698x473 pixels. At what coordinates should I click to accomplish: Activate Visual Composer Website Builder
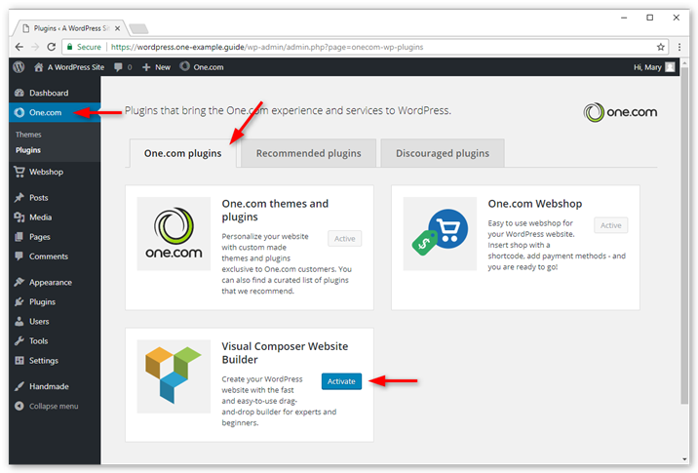pos(341,381)
